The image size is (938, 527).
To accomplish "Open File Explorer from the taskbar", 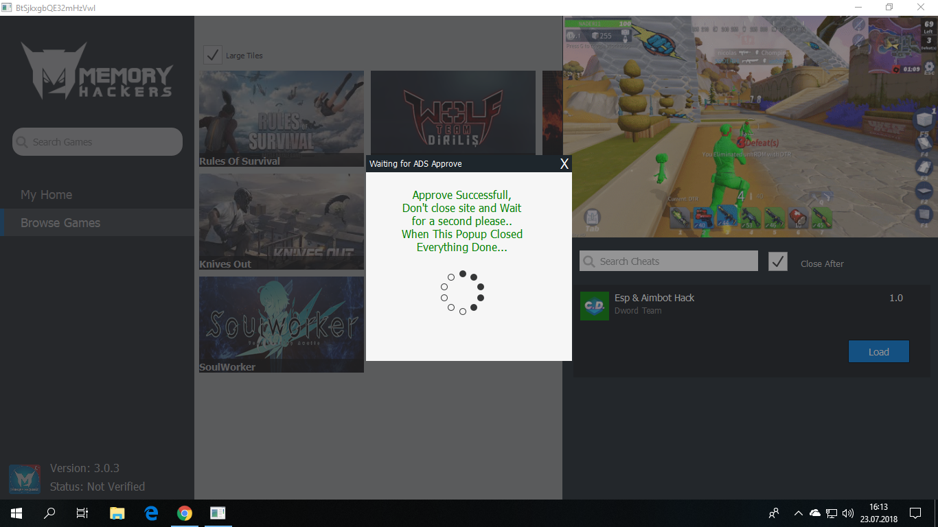I will 117,513.
